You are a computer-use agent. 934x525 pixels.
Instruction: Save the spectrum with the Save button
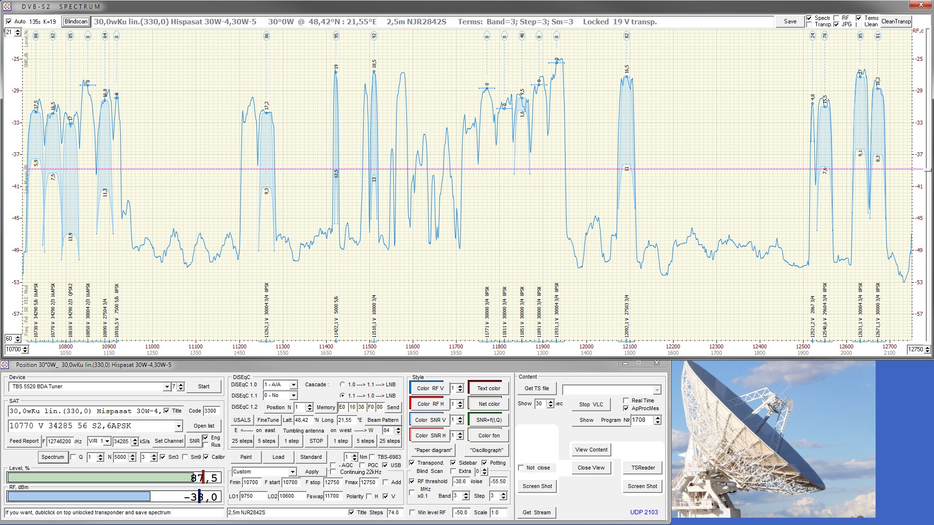pos(790,21)
